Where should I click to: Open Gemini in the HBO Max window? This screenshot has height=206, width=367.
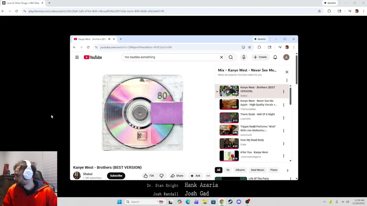pos(330,3)
